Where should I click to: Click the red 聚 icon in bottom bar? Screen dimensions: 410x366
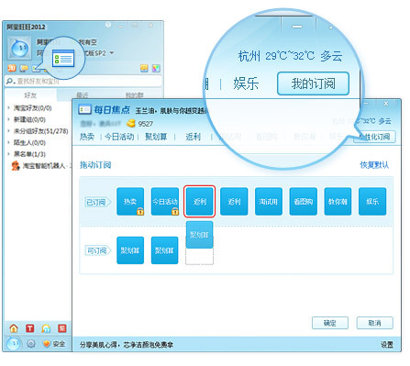coord(62,328)
